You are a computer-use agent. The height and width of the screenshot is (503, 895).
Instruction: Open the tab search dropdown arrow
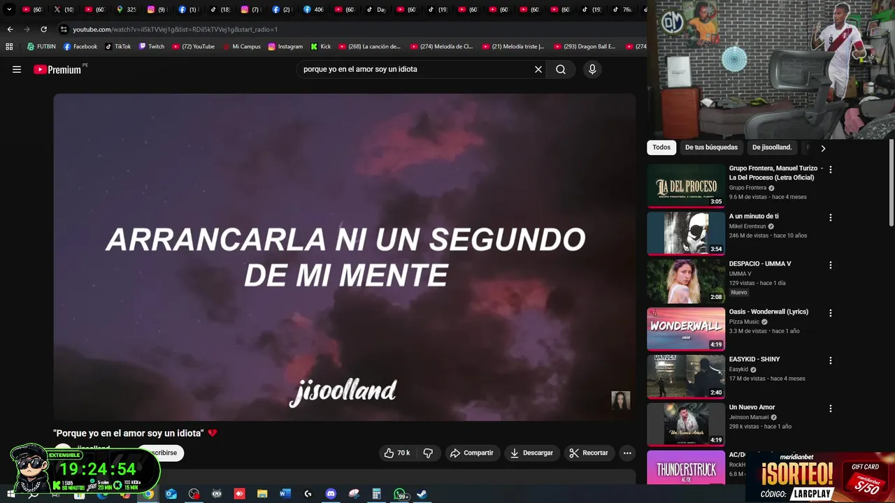click(9, 9)
